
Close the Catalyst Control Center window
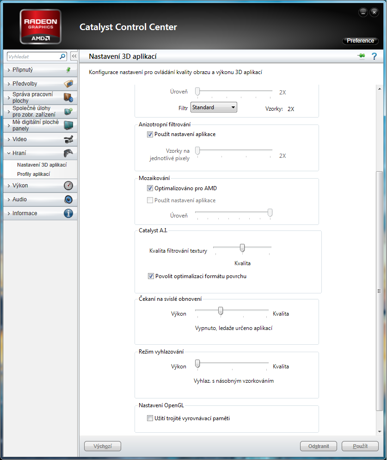[374, 12]
